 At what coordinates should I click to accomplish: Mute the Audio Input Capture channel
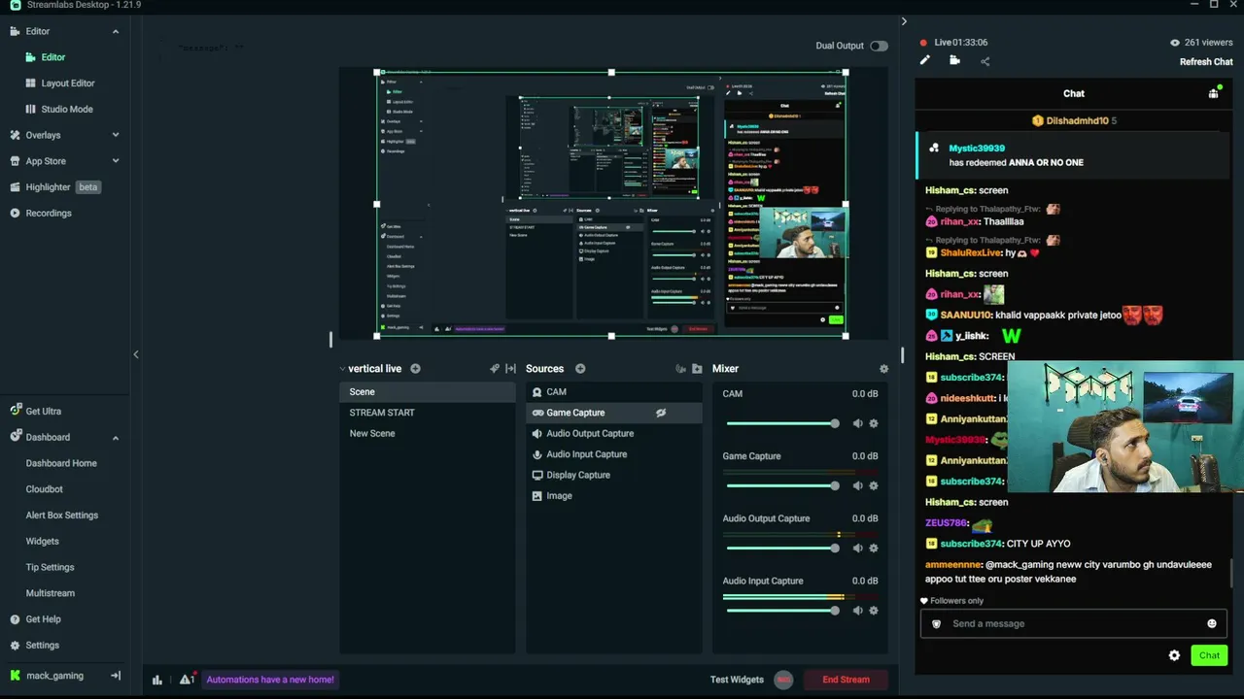[x=857, y=611]
